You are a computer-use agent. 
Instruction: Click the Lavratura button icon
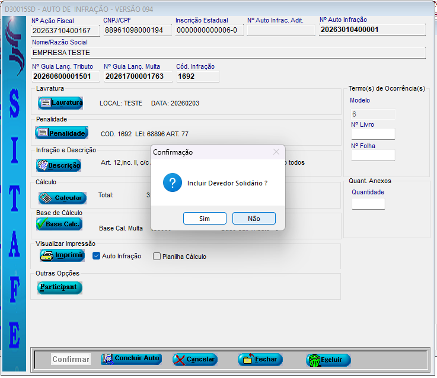[46, 103]
